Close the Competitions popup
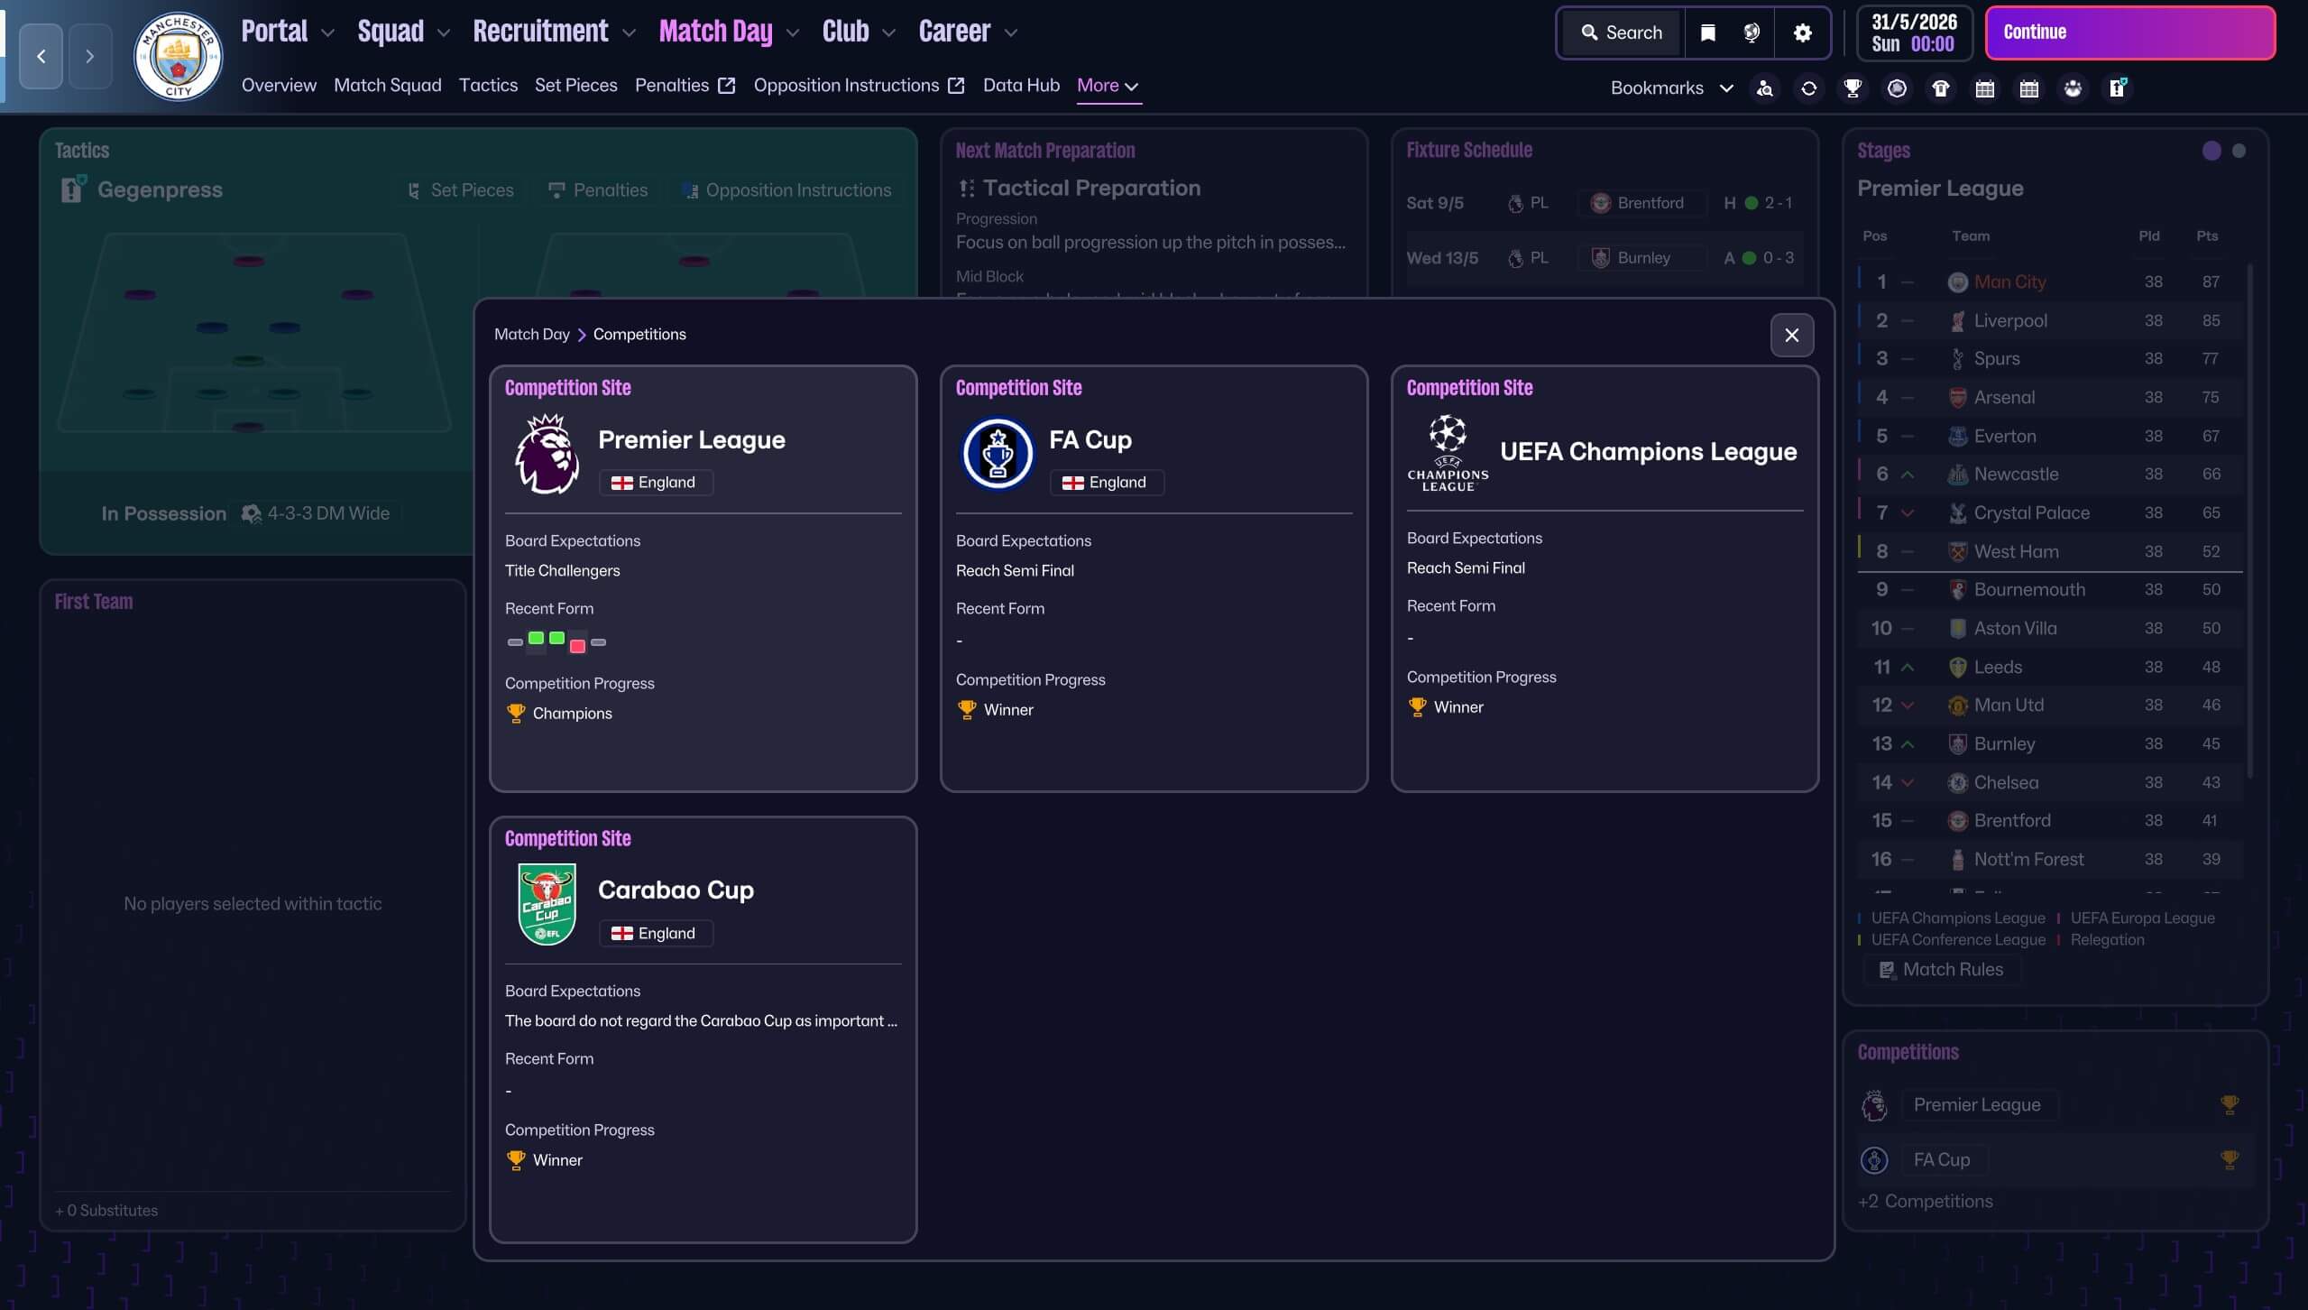 [1791, 336]
